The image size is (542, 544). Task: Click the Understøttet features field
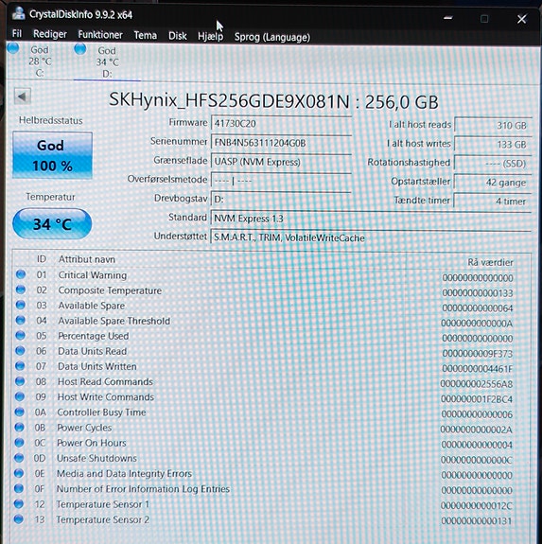(371, 237)
